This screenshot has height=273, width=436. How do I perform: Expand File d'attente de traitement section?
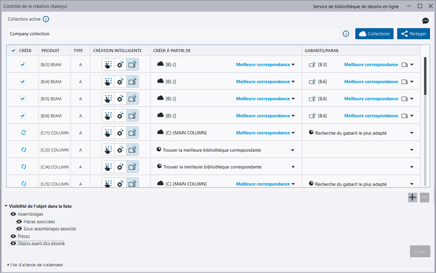[x=8, y=265]
